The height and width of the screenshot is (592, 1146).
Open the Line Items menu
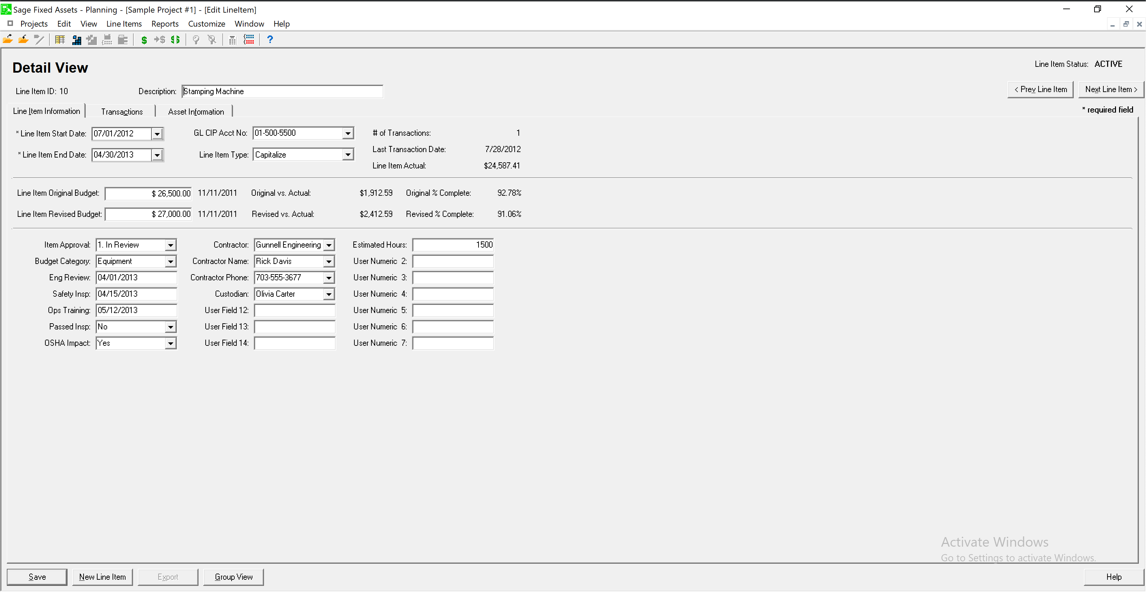(124, 24)
